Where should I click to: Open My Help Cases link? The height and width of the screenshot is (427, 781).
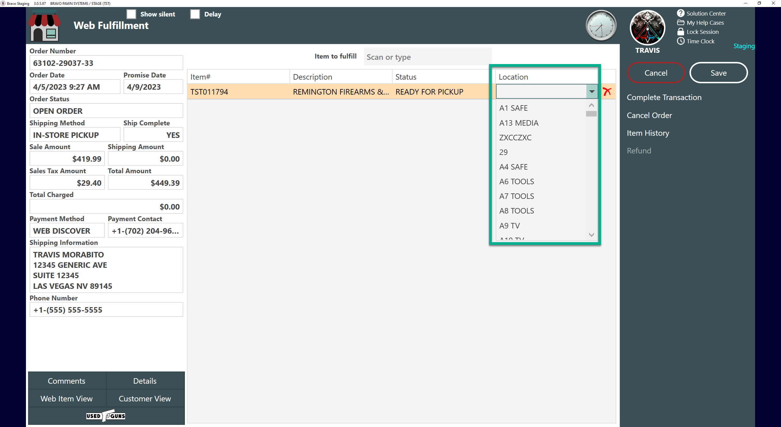[x=705, y=23]
